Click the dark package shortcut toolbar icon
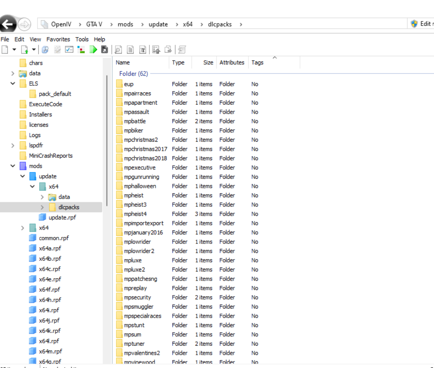434x368 pixels. tap(105, 50)
